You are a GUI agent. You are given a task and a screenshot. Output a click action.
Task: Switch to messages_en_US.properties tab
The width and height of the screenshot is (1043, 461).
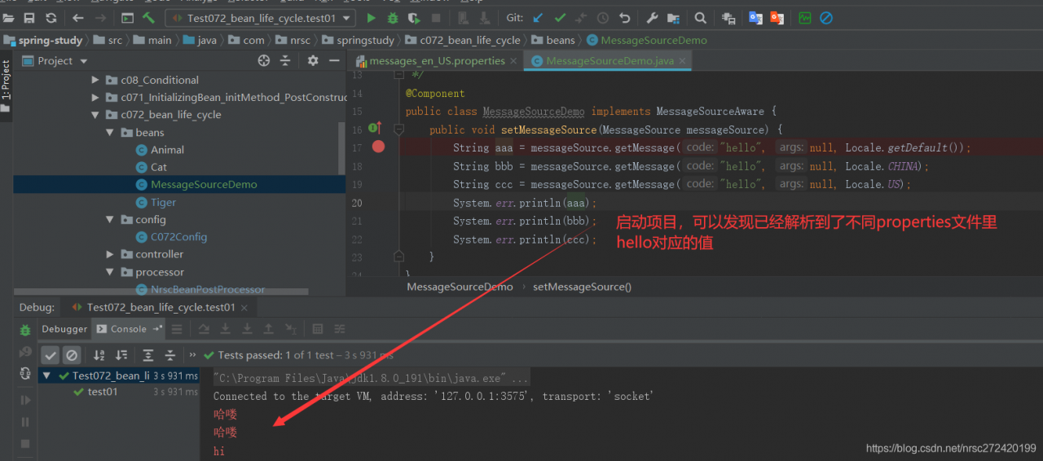(x=437, y=61)
